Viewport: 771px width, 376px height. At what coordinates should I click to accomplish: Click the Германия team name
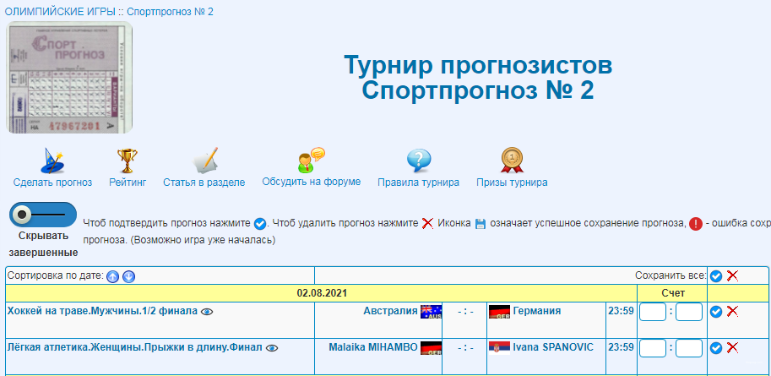coord(537,311)
